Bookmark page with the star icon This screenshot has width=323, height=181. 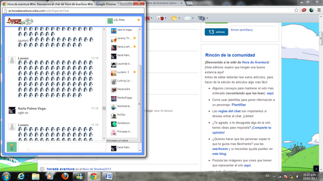point(296,10)
